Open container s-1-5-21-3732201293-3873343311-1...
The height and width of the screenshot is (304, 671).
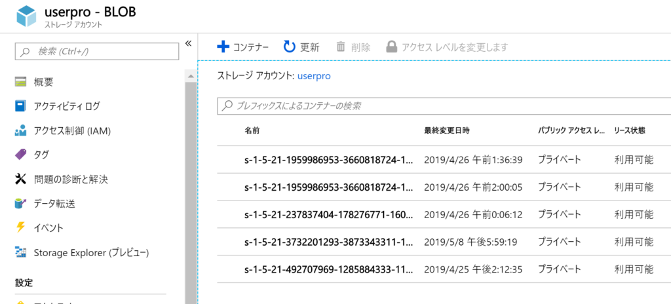pos(329,242)
